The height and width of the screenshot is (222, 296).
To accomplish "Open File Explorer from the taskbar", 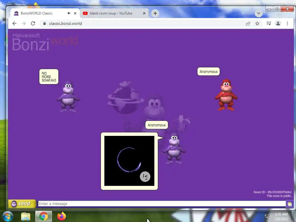I will [26, 216].
